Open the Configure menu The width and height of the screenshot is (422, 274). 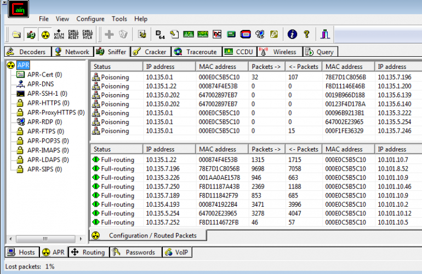[90, 19]
